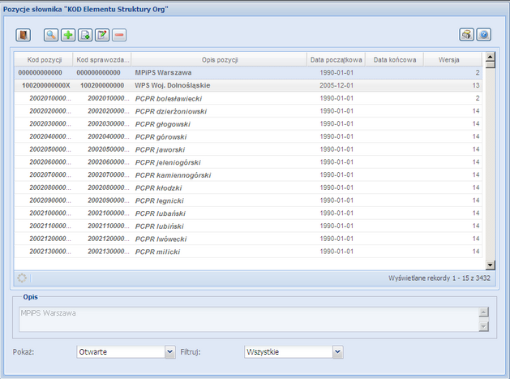Open the magnifier search tool
This screenshot has width=510, height=379.
pyautogui.click(x=51, y=35)
